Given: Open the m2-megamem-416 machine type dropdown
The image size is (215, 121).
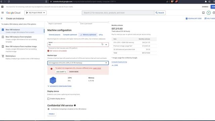Looking at the screenshot, I should (x=78, y=63).
